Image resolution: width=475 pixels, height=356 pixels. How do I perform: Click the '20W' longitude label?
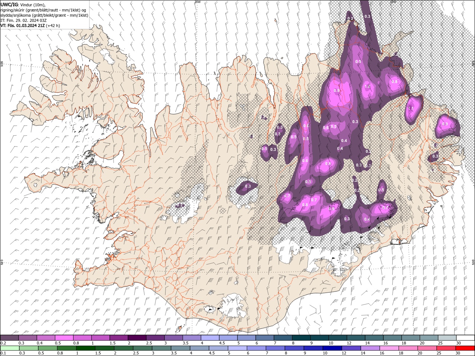point(197,2)
